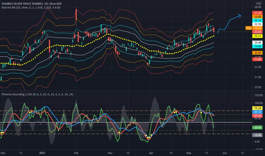This screenshot has height=156, width=265.
Task: Click the 0.00 oscillator axis tick
Action: [257, 142]
